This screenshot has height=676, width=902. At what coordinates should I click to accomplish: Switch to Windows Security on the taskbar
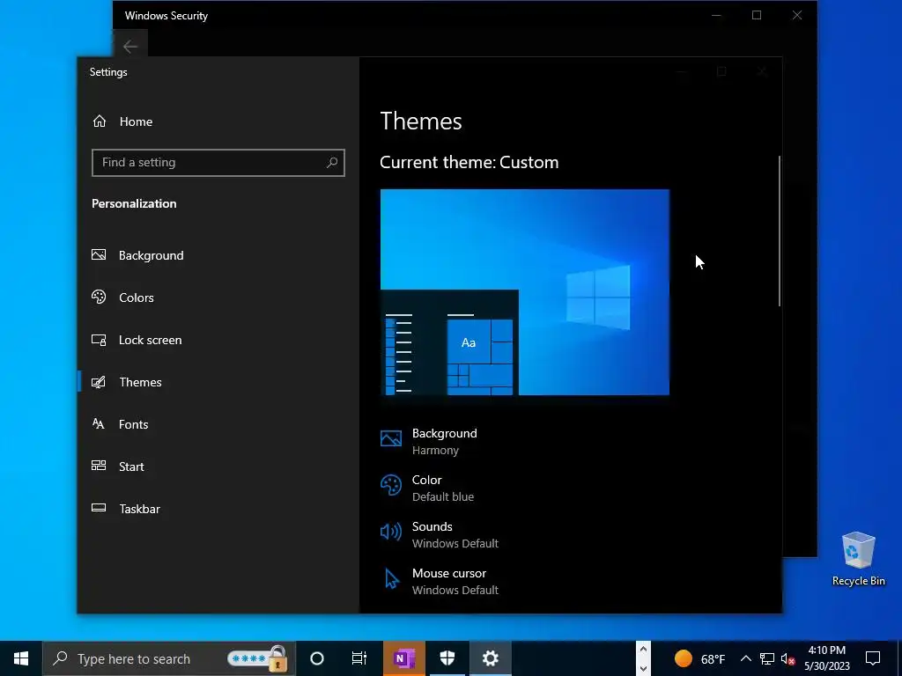(447, 658)
